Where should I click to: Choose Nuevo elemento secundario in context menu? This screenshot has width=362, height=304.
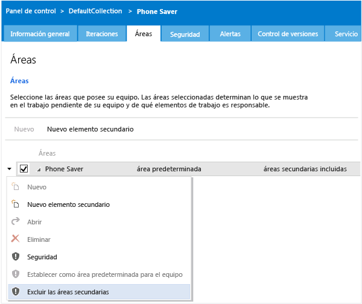(x=68, y=204)
